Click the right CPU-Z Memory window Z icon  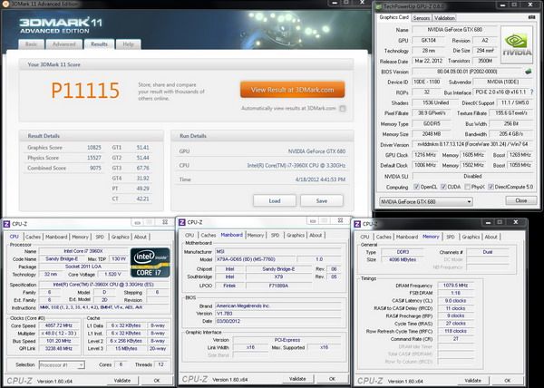(x=357, y=224)
